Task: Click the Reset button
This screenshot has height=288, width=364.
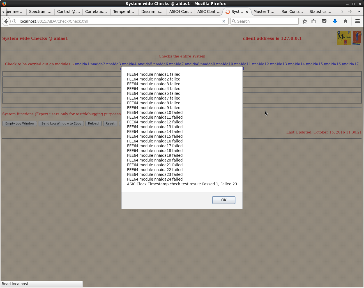Action: click(x=110, y=123)
